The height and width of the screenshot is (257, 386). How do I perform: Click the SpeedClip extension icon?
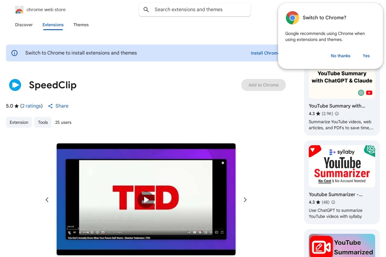pyautogui.click(x=15, y=85)
